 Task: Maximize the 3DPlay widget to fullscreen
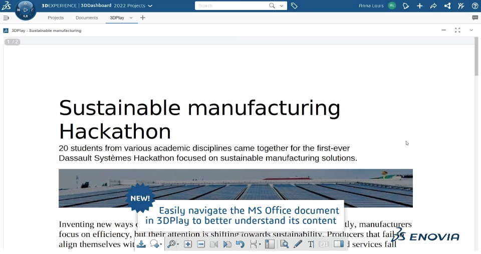click(x=457, y=30)
